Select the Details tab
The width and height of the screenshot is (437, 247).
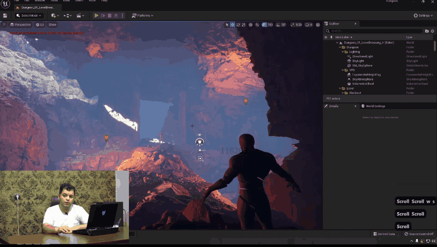tap(333, 106)
